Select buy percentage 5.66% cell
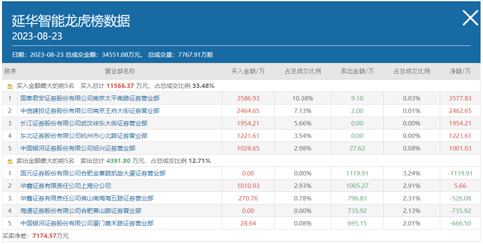 (x=303, y=124)
